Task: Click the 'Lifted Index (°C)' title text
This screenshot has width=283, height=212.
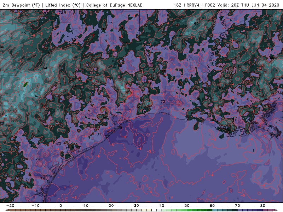Action: point(63,5)
